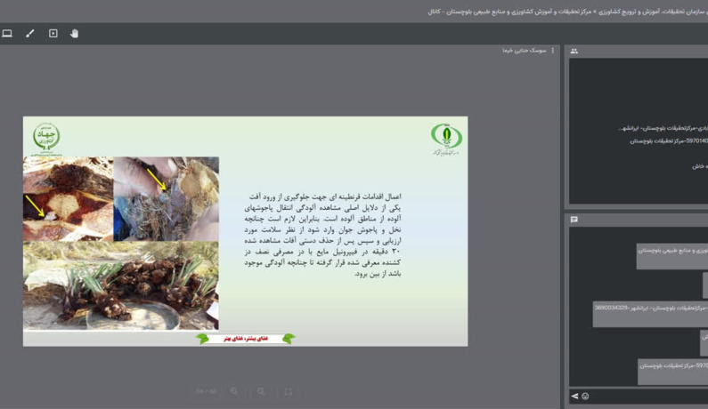Open the presentation pod options menu
The height and width of the screenshot is (409, 708).
coord(553,51)
